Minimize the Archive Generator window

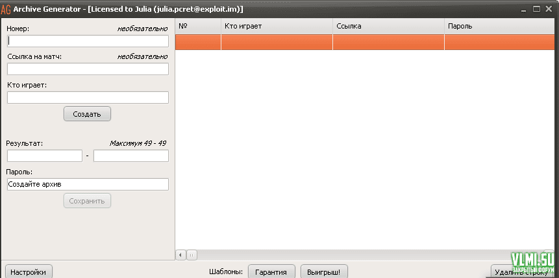523,9
